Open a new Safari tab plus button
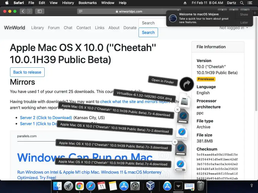The height and width of the screenshot is (193, 258). coord(255,13)
